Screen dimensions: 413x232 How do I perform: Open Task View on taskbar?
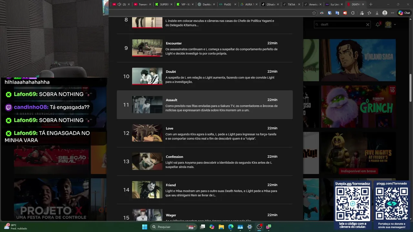click(x=202, y=227)
